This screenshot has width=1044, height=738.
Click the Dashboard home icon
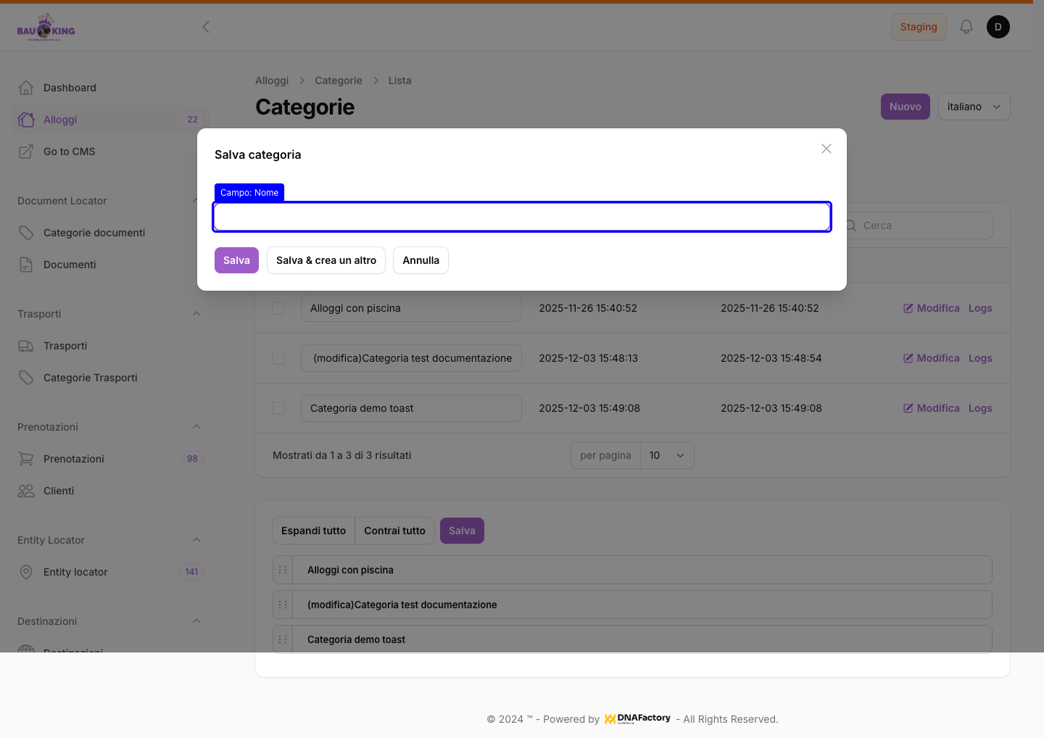26,88
